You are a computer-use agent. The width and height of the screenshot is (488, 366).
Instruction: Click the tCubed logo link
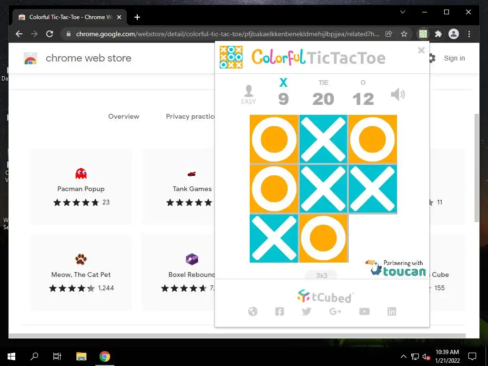tap(325, 296)
